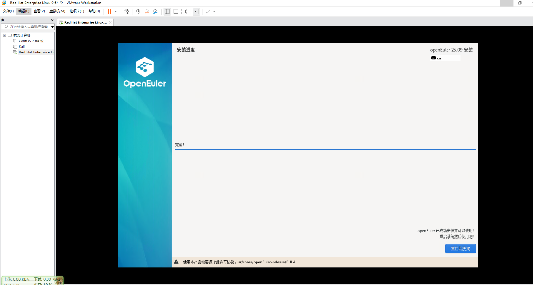The image size is (533, 285).
Task: Select the CentOS 7 64 位 virtual machine
Action: coord(31,41)
